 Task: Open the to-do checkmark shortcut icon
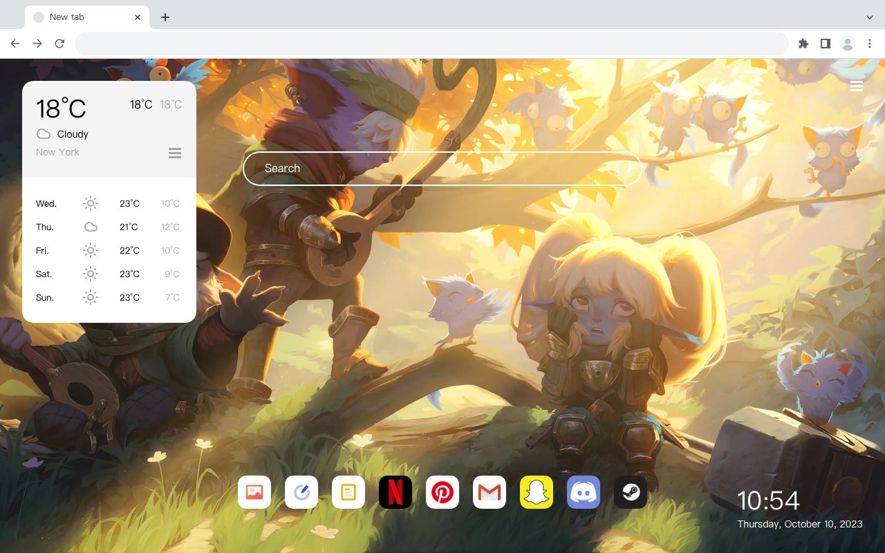pyautogui.click(x=301, y=492)
